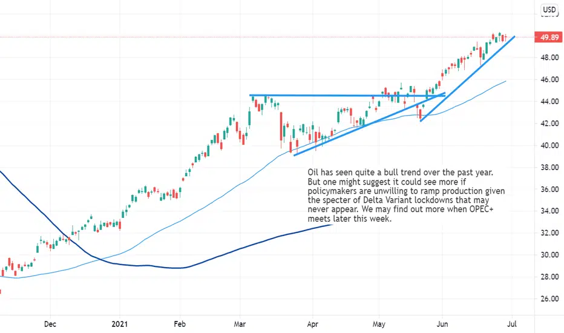Screen dimensions: 564x333
Task: Click the 40.00 price axis label
Action: pyautogui.click(x=549, y=145)
